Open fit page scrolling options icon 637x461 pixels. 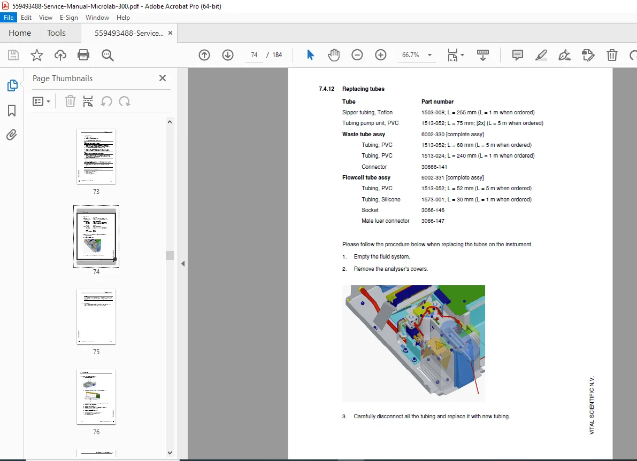(455, 55)
